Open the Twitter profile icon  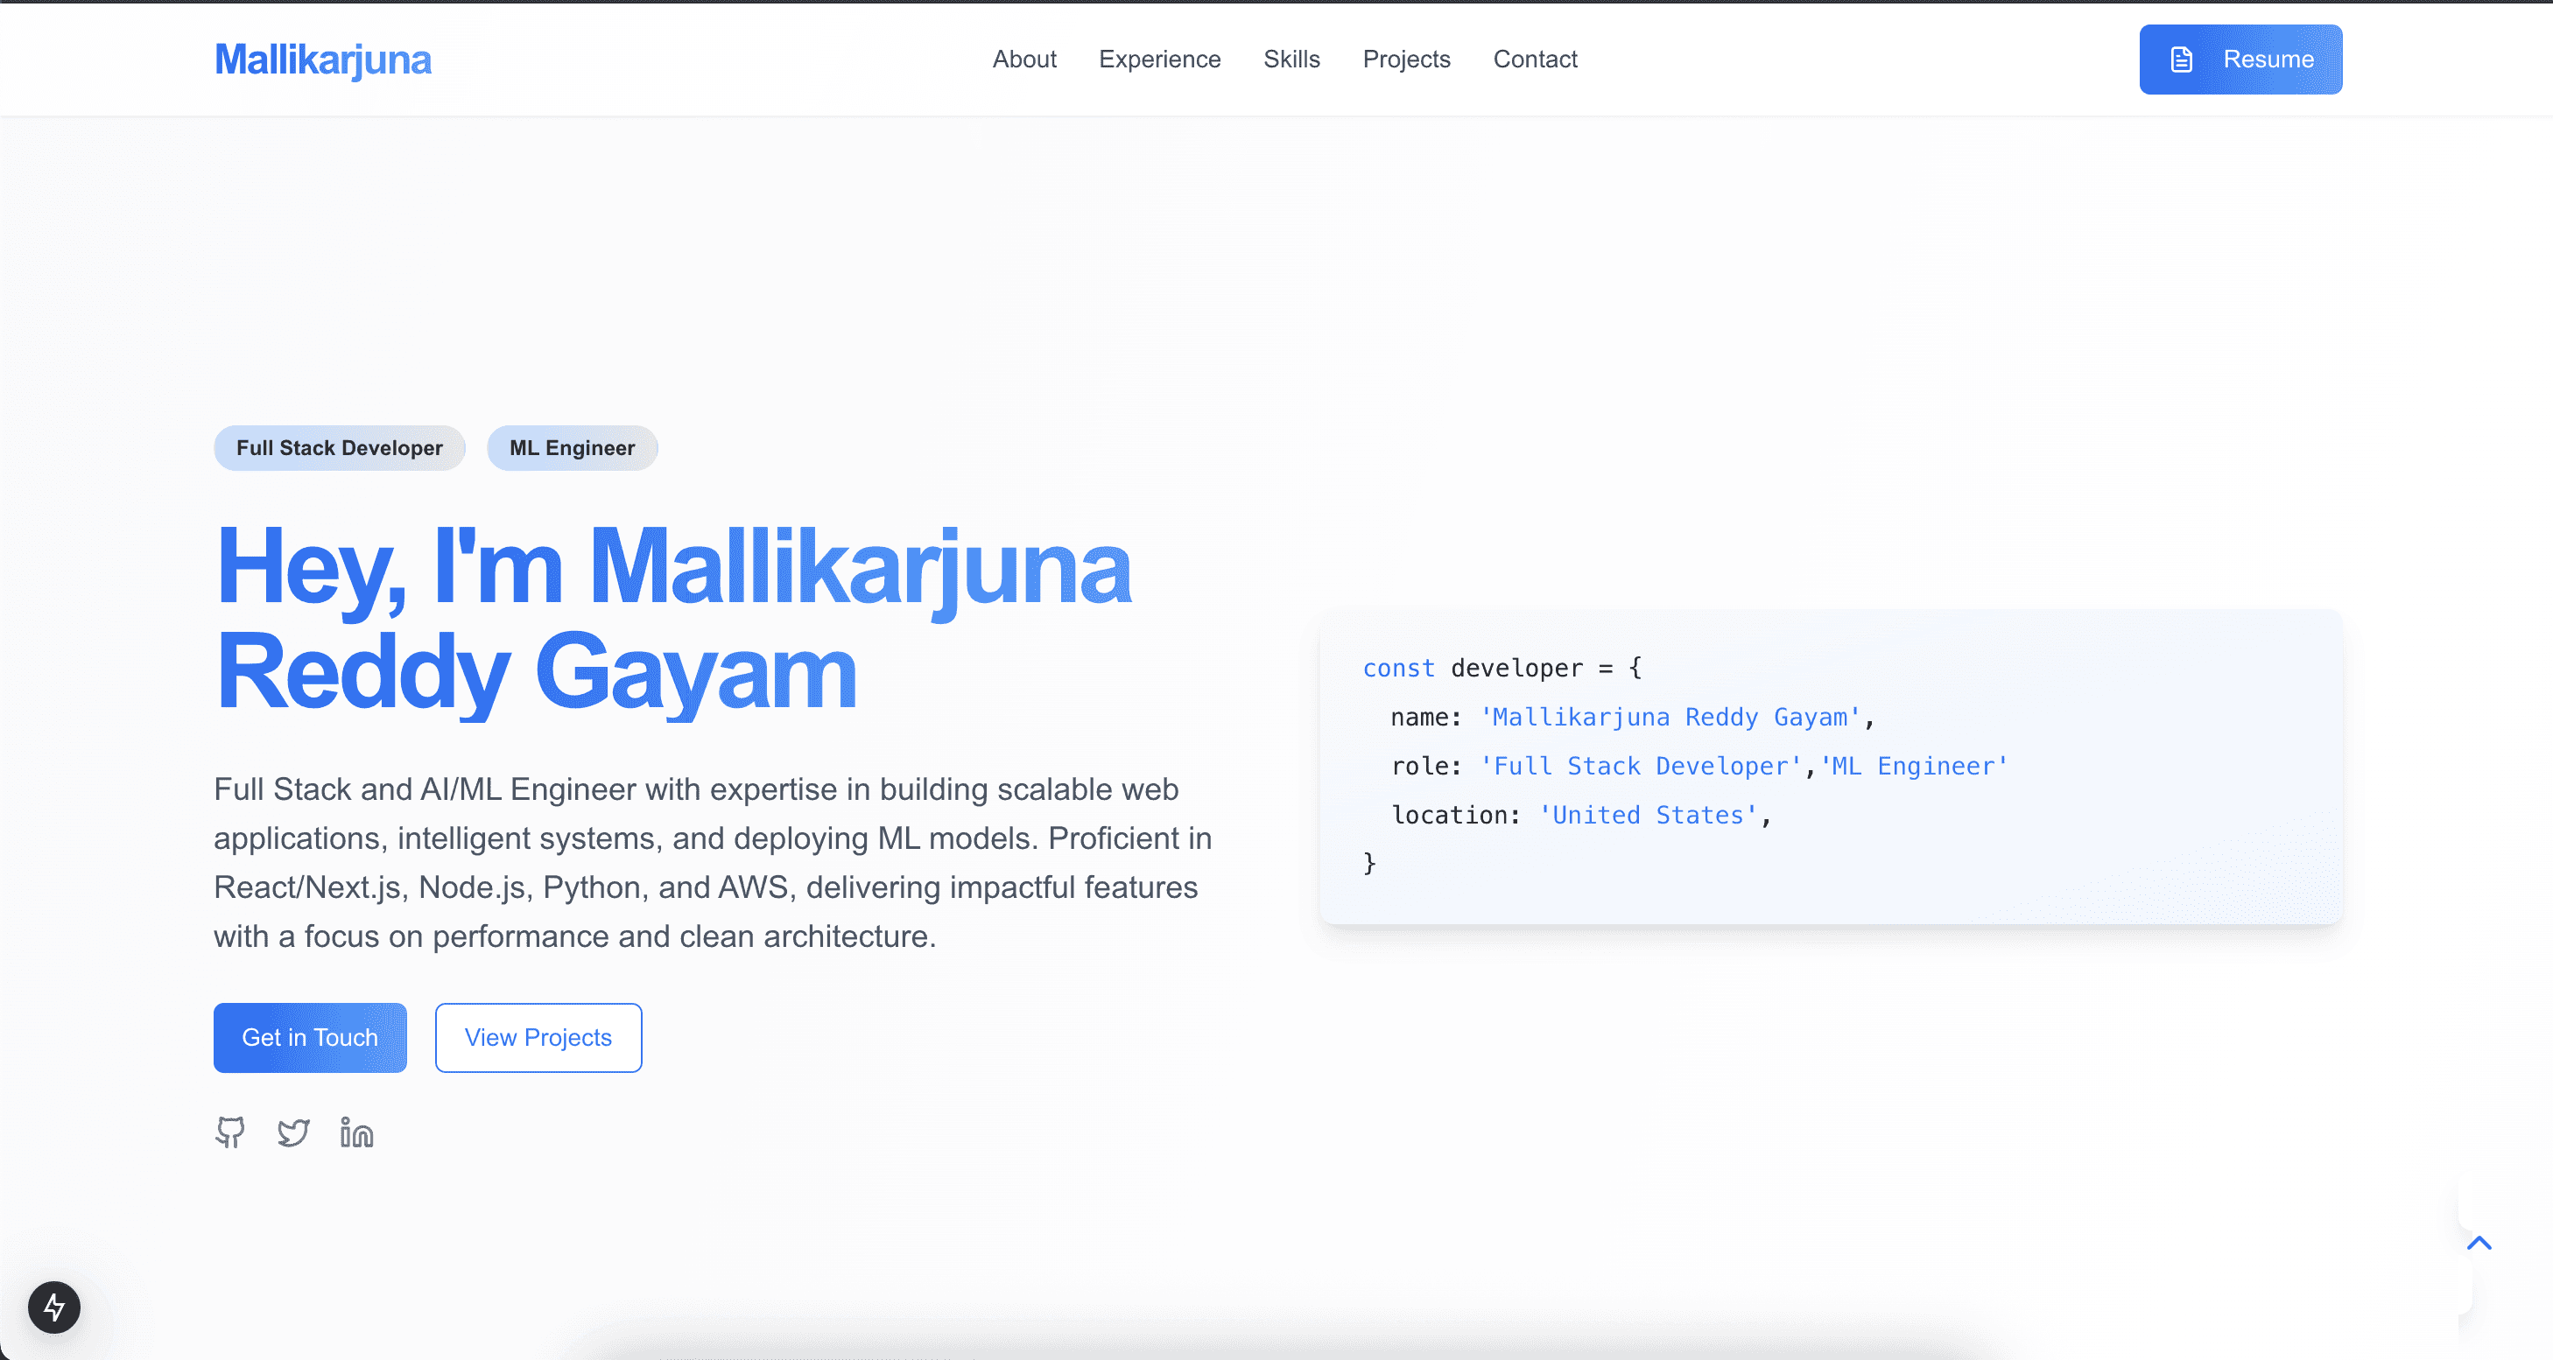[293, 1132]
